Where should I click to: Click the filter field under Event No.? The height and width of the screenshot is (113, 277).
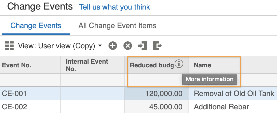click(x=30, y=80)
